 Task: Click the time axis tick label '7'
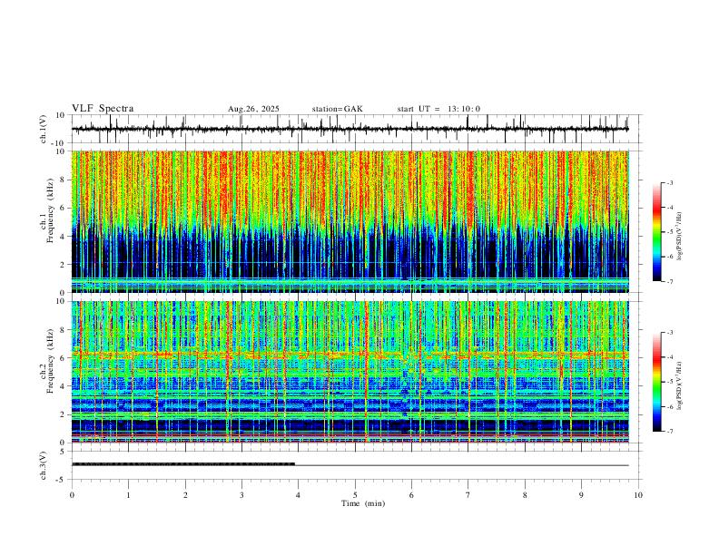[468, 495]
